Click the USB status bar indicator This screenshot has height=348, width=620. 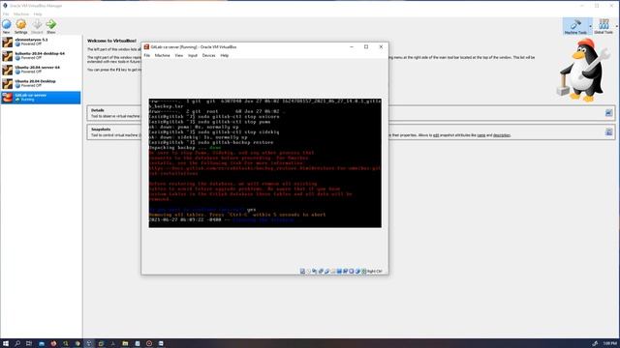(x=326, y=271)
